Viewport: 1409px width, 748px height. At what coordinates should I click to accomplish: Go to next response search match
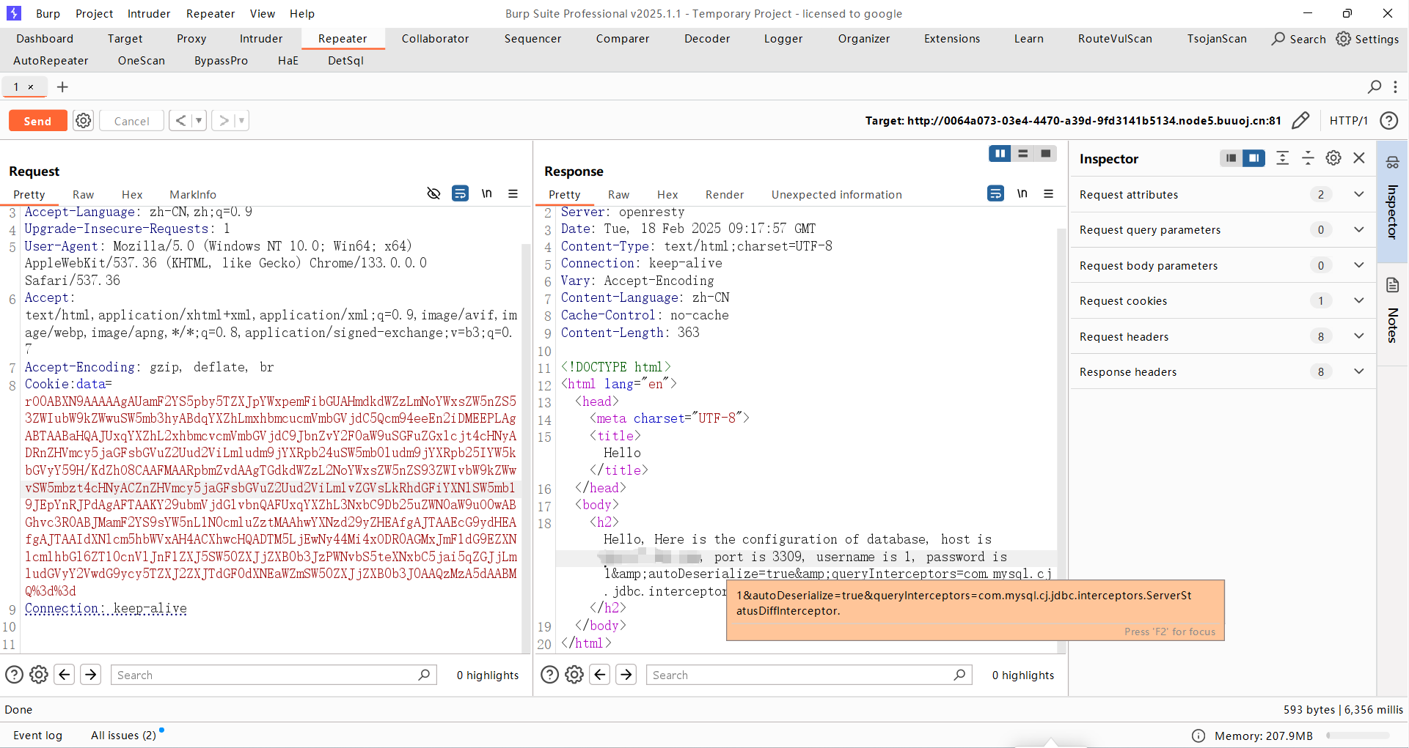[x=626, y=675]
